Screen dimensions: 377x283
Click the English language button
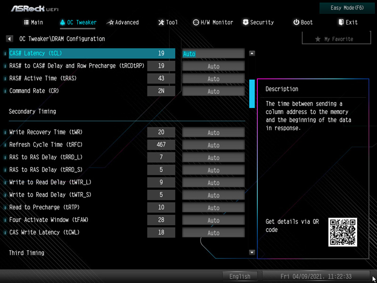click(240, 276)
